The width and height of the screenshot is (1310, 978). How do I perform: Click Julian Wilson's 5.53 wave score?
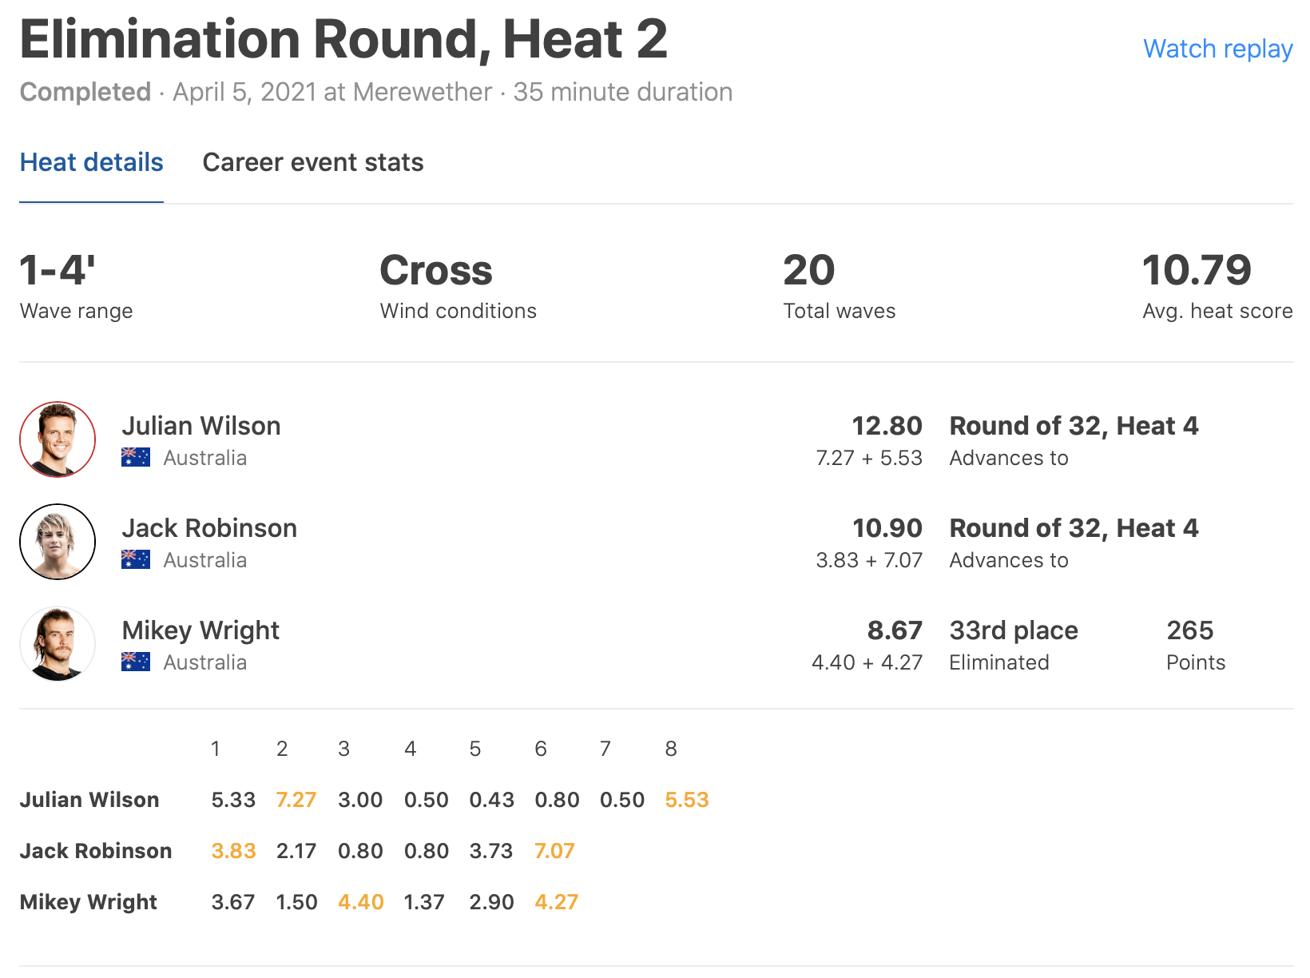point(687,800)
